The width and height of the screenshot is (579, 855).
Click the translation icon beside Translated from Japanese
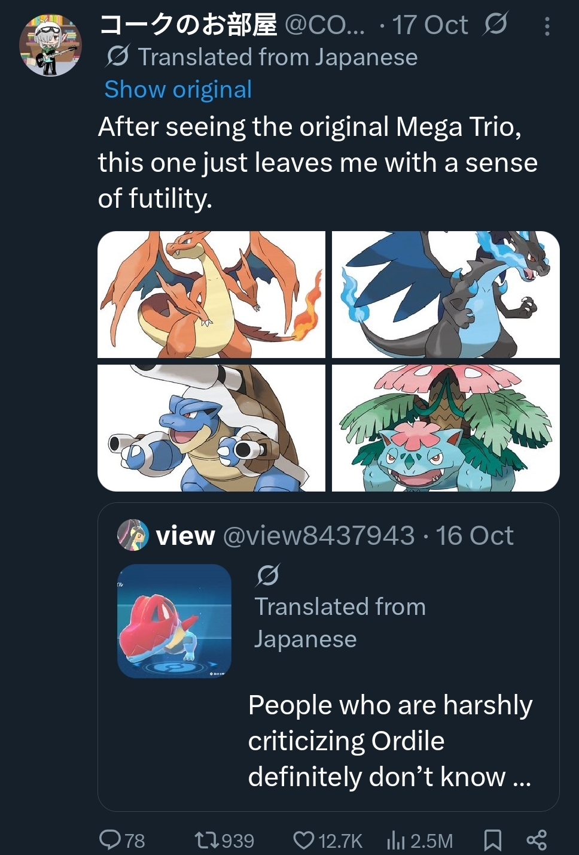(x=117, y=57)
